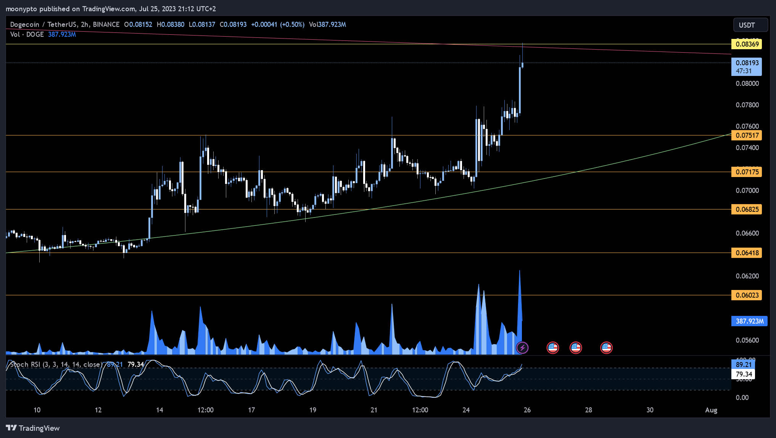Click the yellow 0.08369 price label

747,44
